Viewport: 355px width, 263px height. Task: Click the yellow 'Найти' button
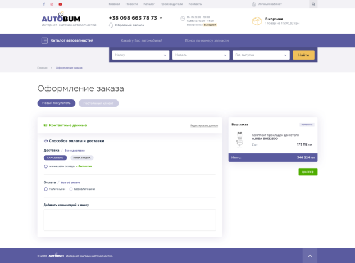click(x=304, y=55)
